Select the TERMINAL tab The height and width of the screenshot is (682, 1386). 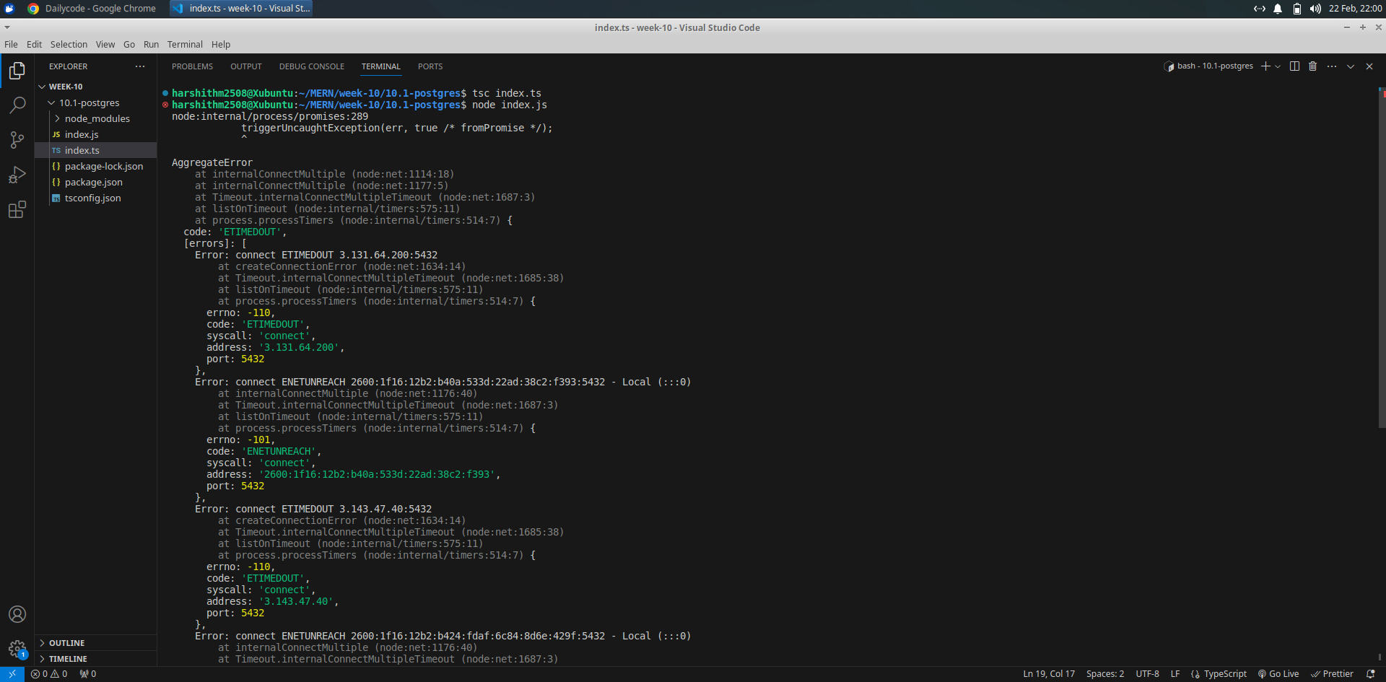pos(381,66)
